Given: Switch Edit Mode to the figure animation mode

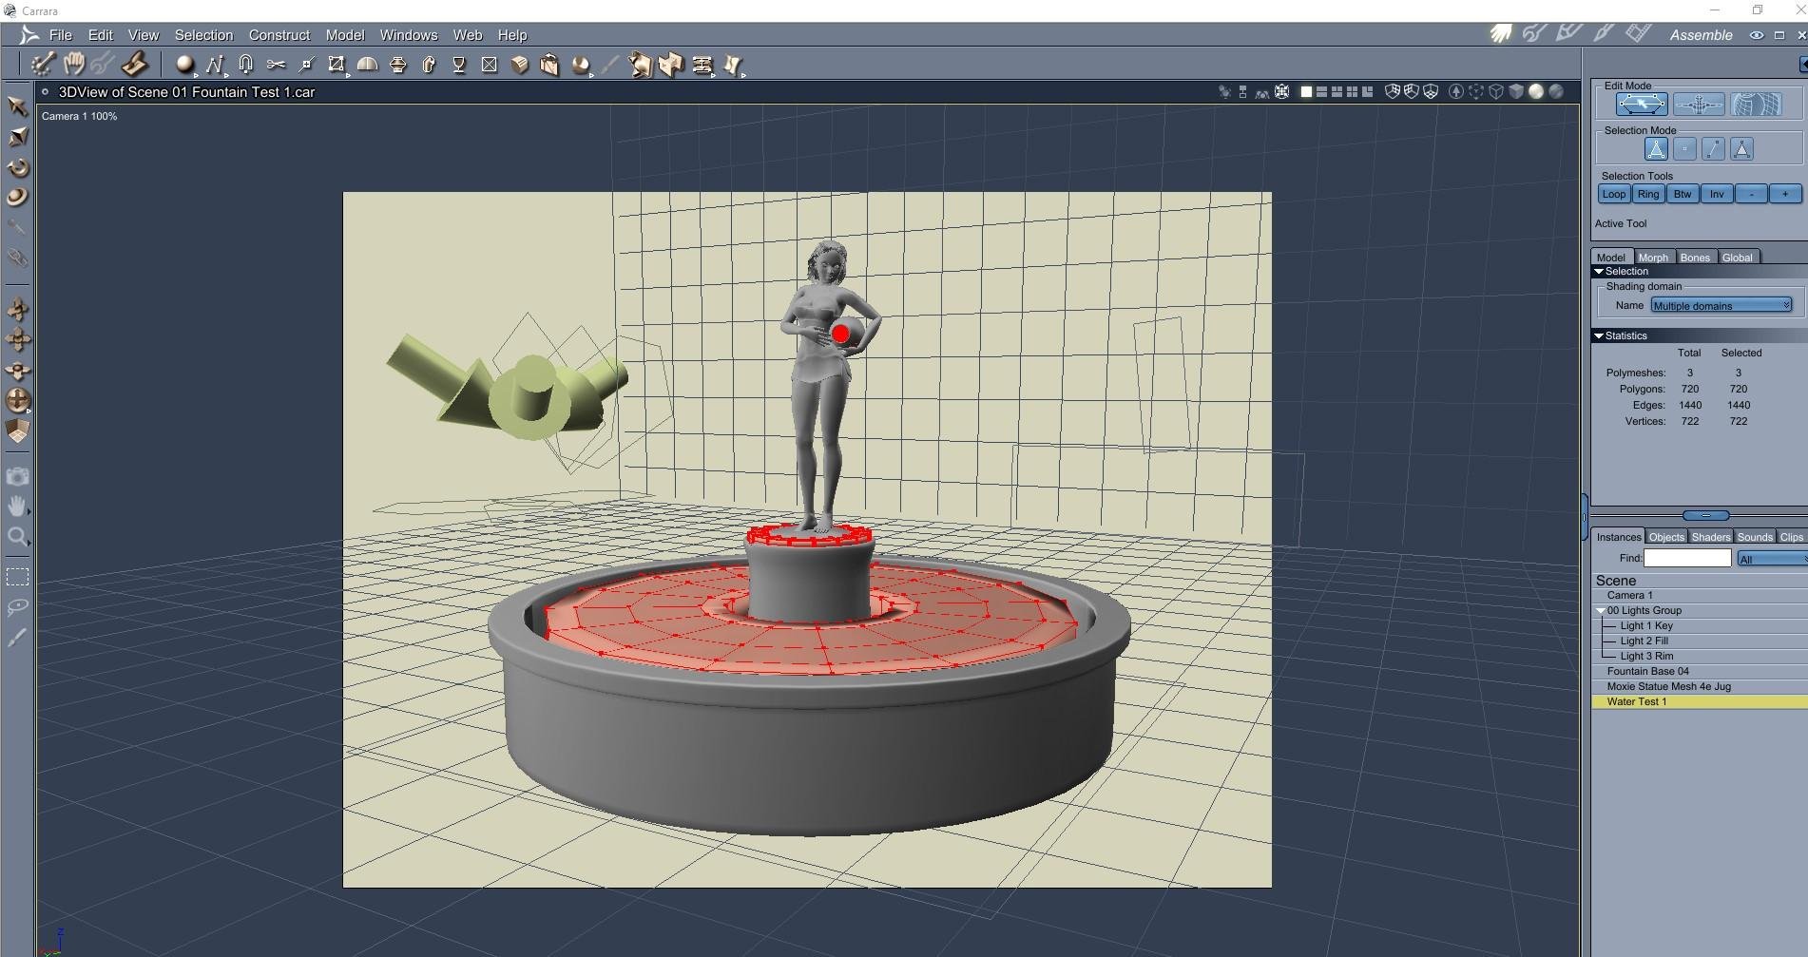Looking at the screenshot, I should pyautogui.click(x=1699, y=105).
